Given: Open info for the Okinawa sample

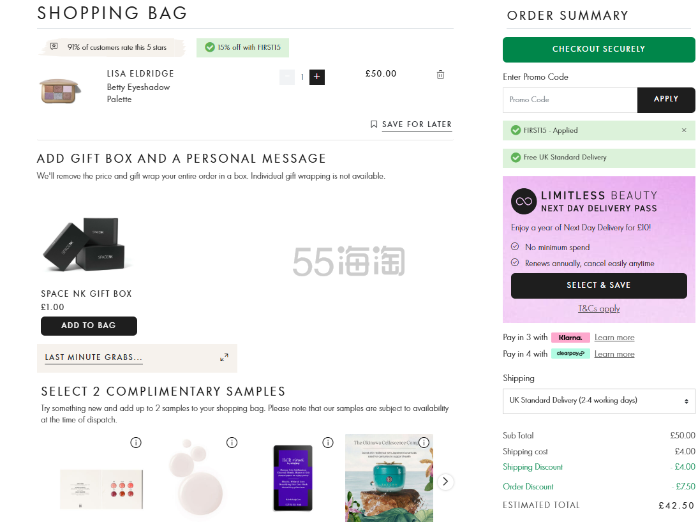Looking at the screenshot, I should pos(424,442).
